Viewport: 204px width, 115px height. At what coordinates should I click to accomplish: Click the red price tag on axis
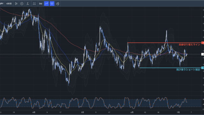click(x=203, y=43)
